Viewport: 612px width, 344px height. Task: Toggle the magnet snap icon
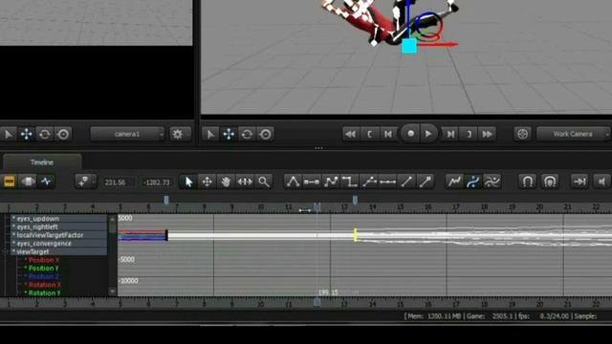click(528, 182)
